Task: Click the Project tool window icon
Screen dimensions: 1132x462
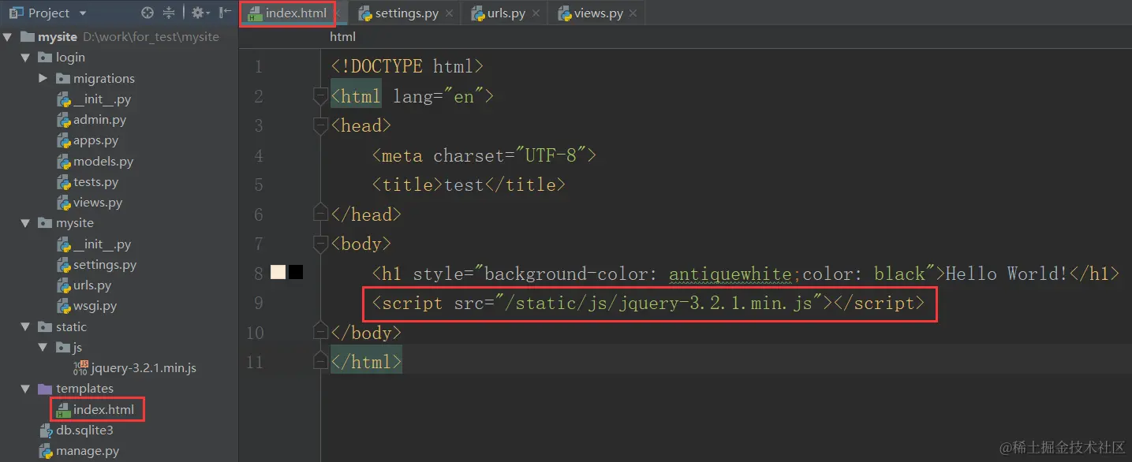Action: [x=16, y=13]
